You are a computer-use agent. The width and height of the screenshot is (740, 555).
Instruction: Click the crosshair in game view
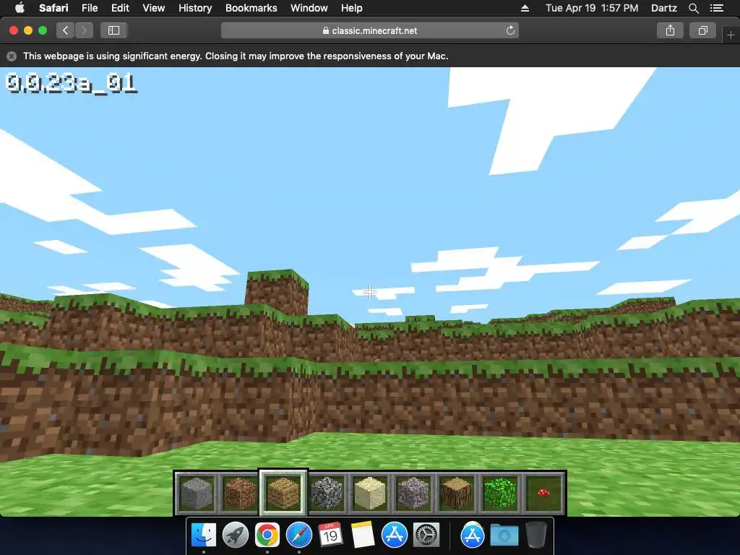tap(370, 292)
